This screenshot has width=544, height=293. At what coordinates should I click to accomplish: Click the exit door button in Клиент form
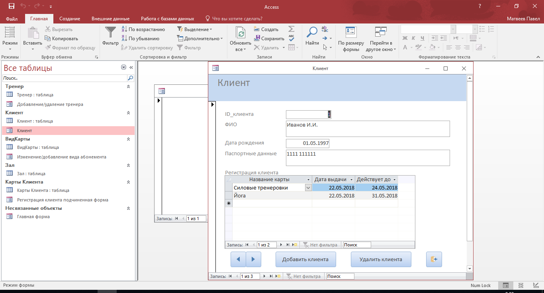(x=434, y=259)
